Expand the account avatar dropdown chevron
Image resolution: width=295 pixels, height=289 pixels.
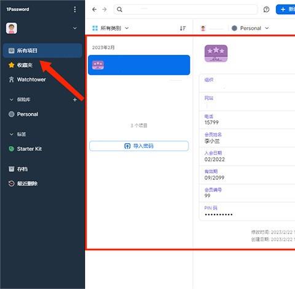pos(75,28)
